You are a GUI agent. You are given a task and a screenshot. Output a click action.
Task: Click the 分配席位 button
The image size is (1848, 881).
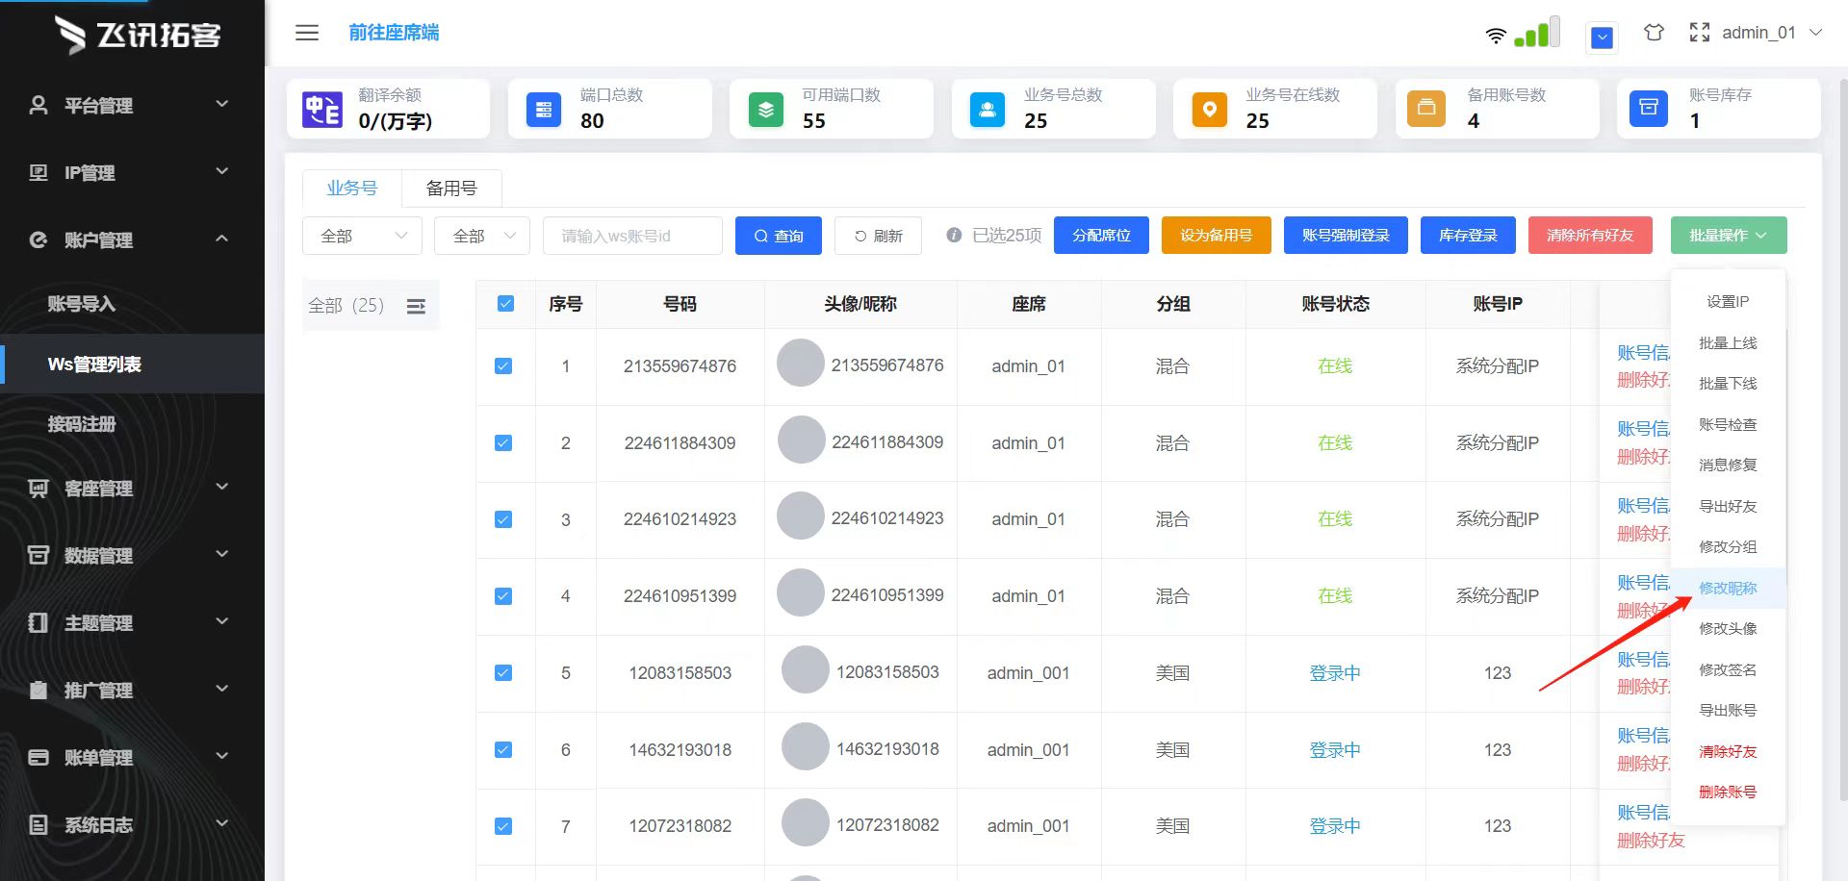click(1101, 236)
